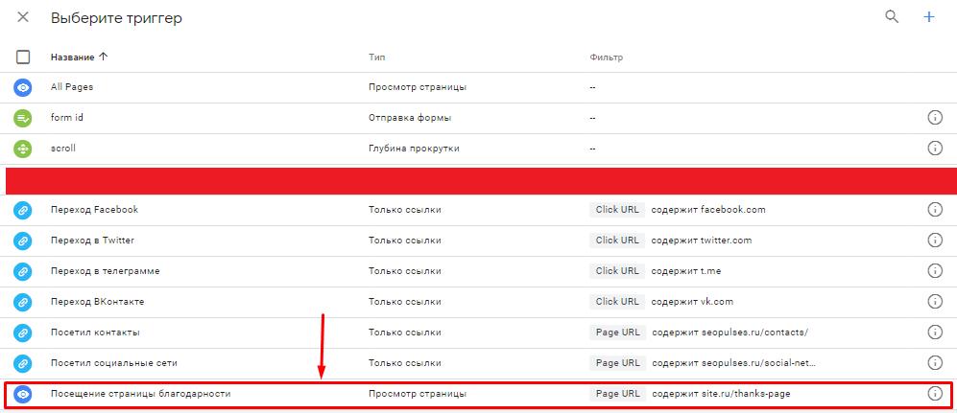This screenshot has width=957, height=413.
Task: Click the plus icon to add trigger
Action: tap(928, 17)
